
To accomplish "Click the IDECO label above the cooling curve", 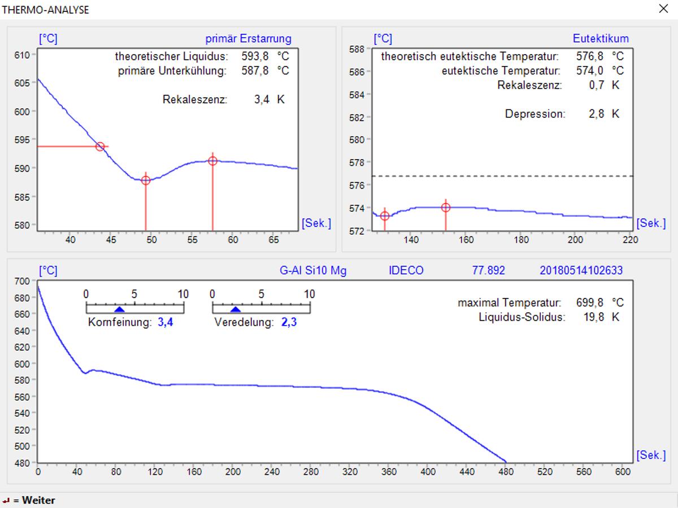I will (406, 270).
